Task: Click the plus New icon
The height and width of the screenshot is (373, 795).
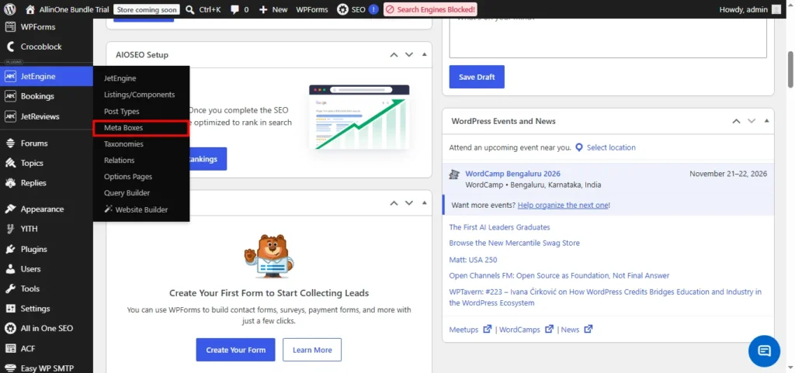Action: (x=262, y=9)
